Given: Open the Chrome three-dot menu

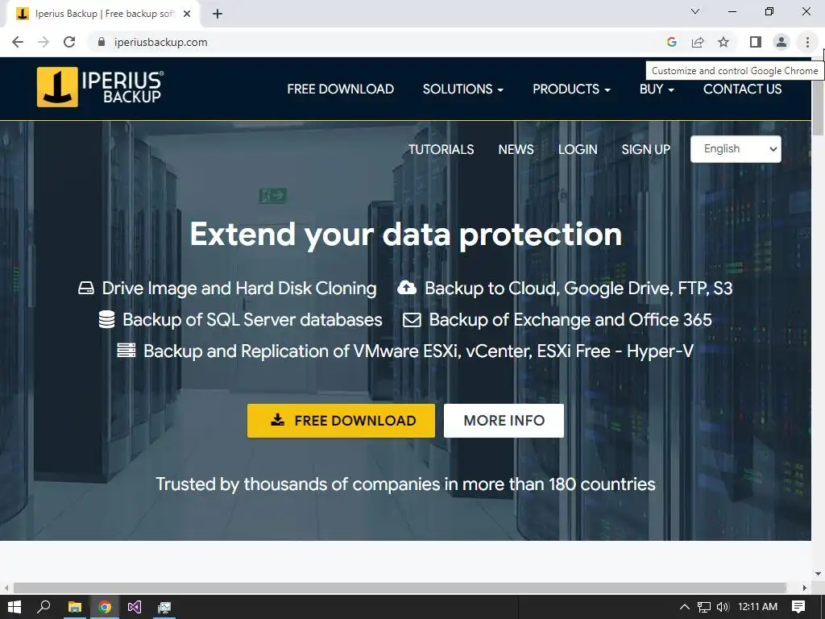Looking at the screenshot, I should point(807,42).
